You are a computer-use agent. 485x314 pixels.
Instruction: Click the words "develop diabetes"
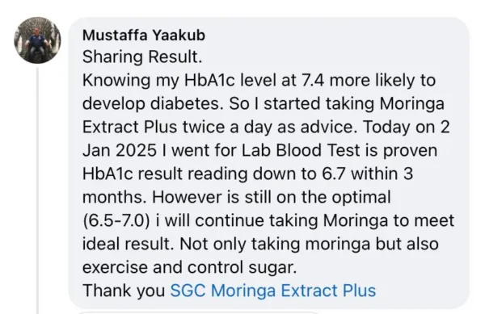point(153,104)
